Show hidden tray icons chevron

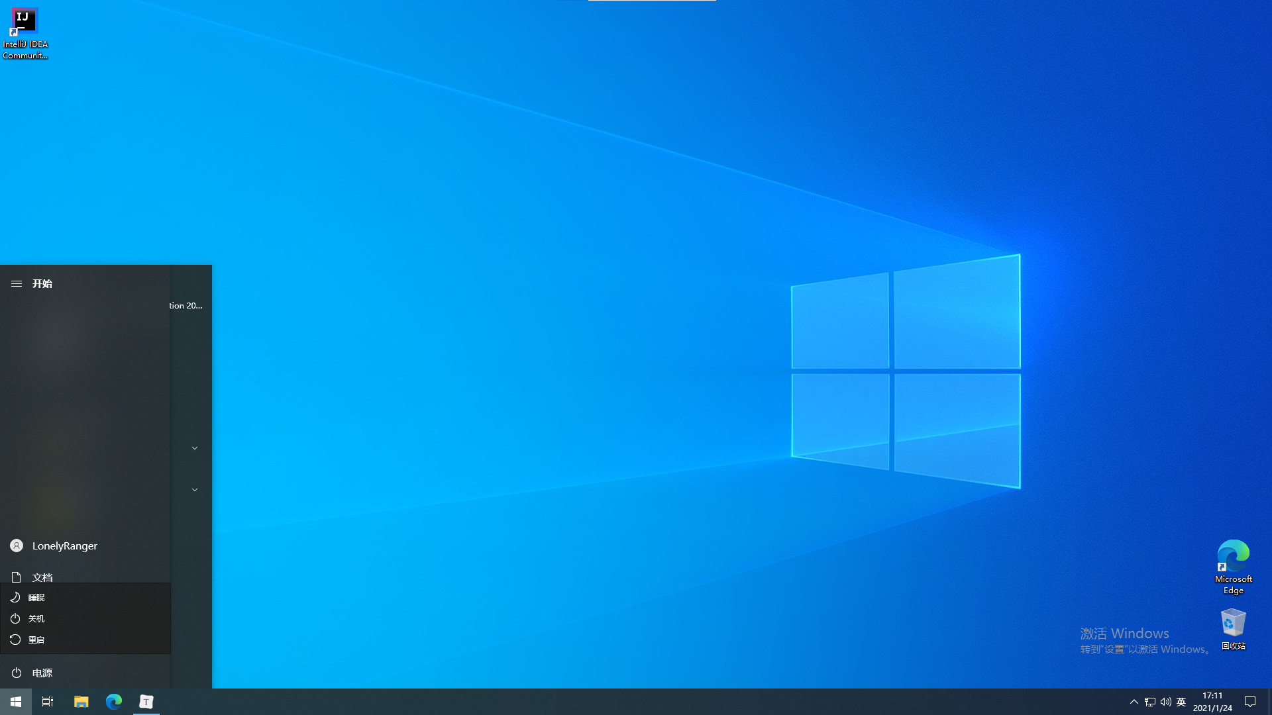pos(1134,702)
